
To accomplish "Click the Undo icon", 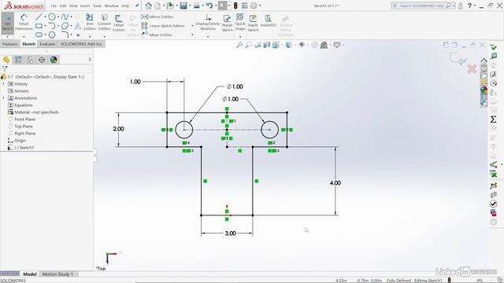I will pyautogui.click(x=209, y=6).
